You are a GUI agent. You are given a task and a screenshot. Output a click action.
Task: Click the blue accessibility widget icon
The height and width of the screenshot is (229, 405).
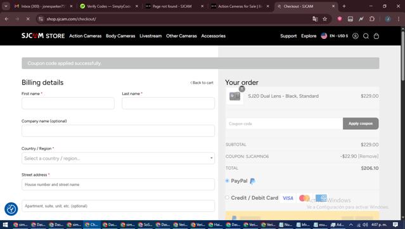(11, 209)
